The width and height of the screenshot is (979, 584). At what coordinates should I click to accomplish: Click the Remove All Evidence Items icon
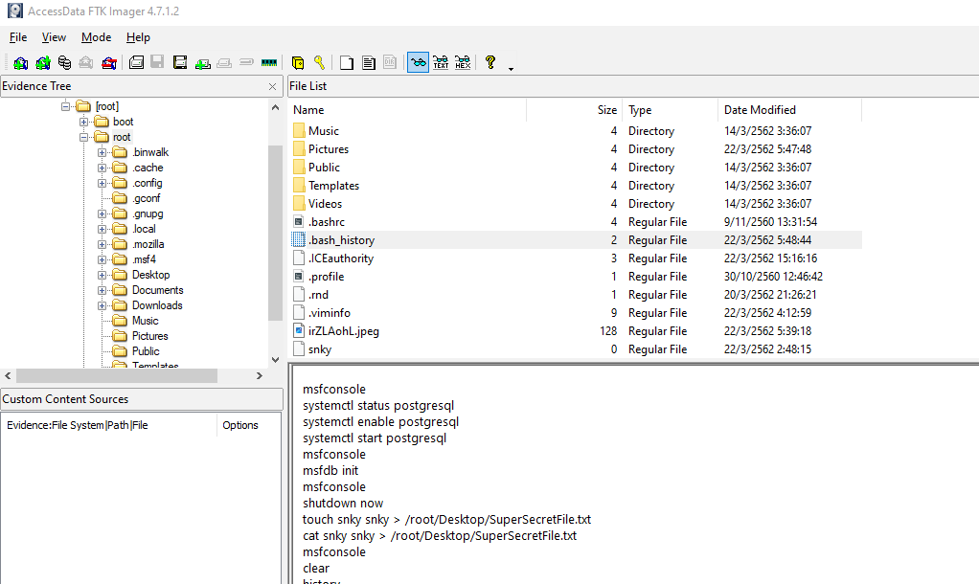click(x=109, y=63)
